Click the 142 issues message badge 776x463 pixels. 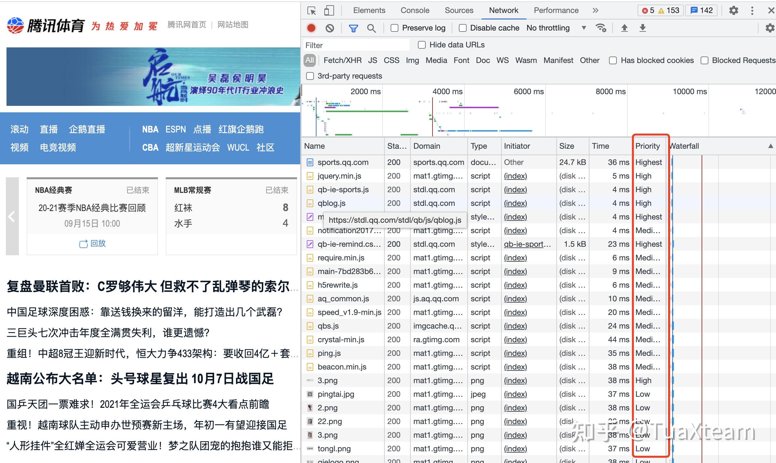click(701, 10)
